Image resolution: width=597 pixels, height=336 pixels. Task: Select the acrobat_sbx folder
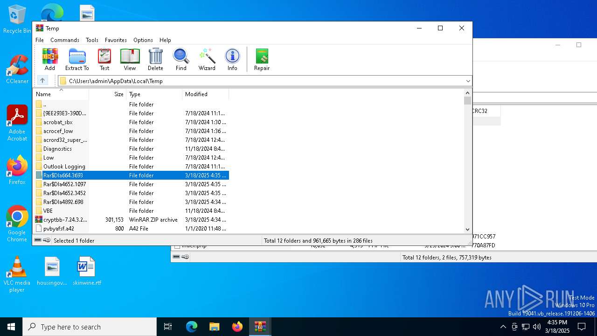(132, 122)
